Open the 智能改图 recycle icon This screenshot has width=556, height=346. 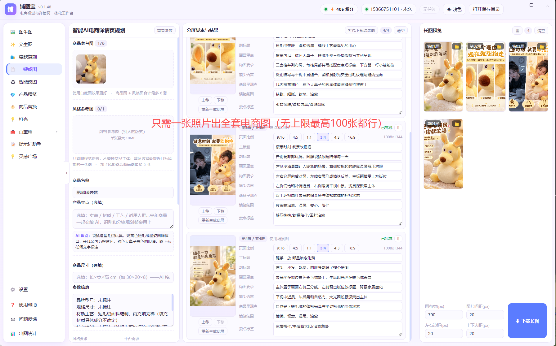tap(13, 82)
